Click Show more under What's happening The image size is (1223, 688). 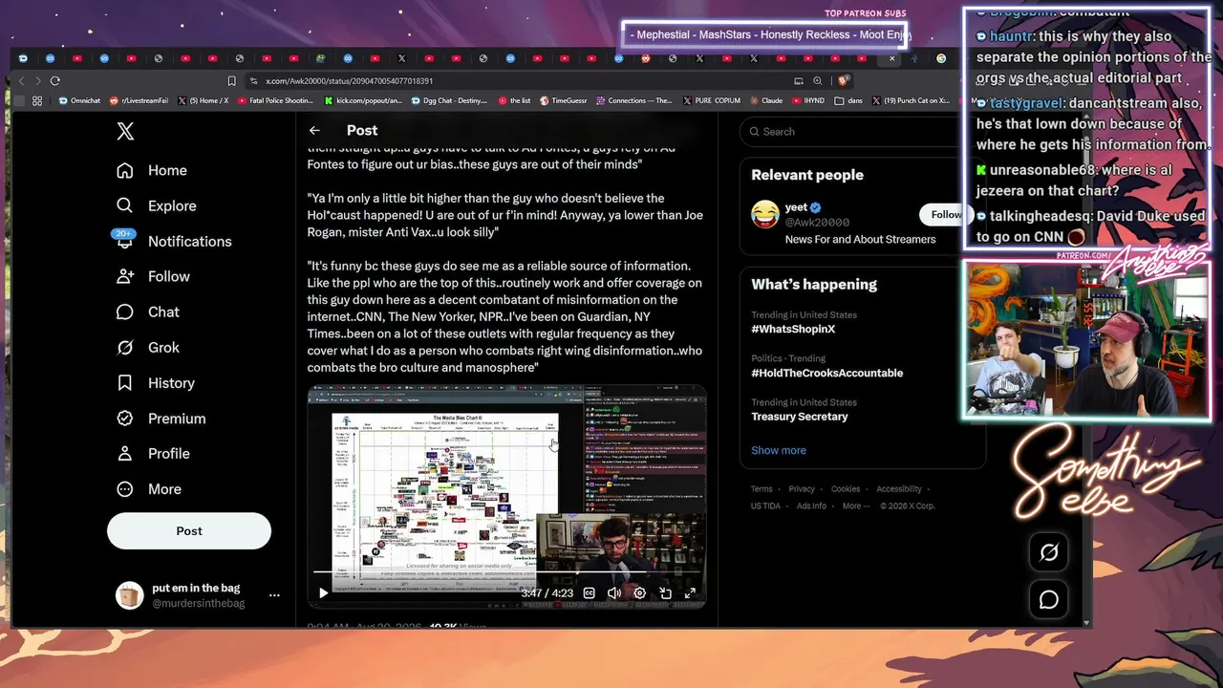[x=778, y=450]
